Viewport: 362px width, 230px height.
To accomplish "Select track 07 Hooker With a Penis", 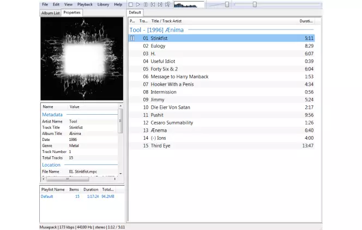I will tap(221, 84).
